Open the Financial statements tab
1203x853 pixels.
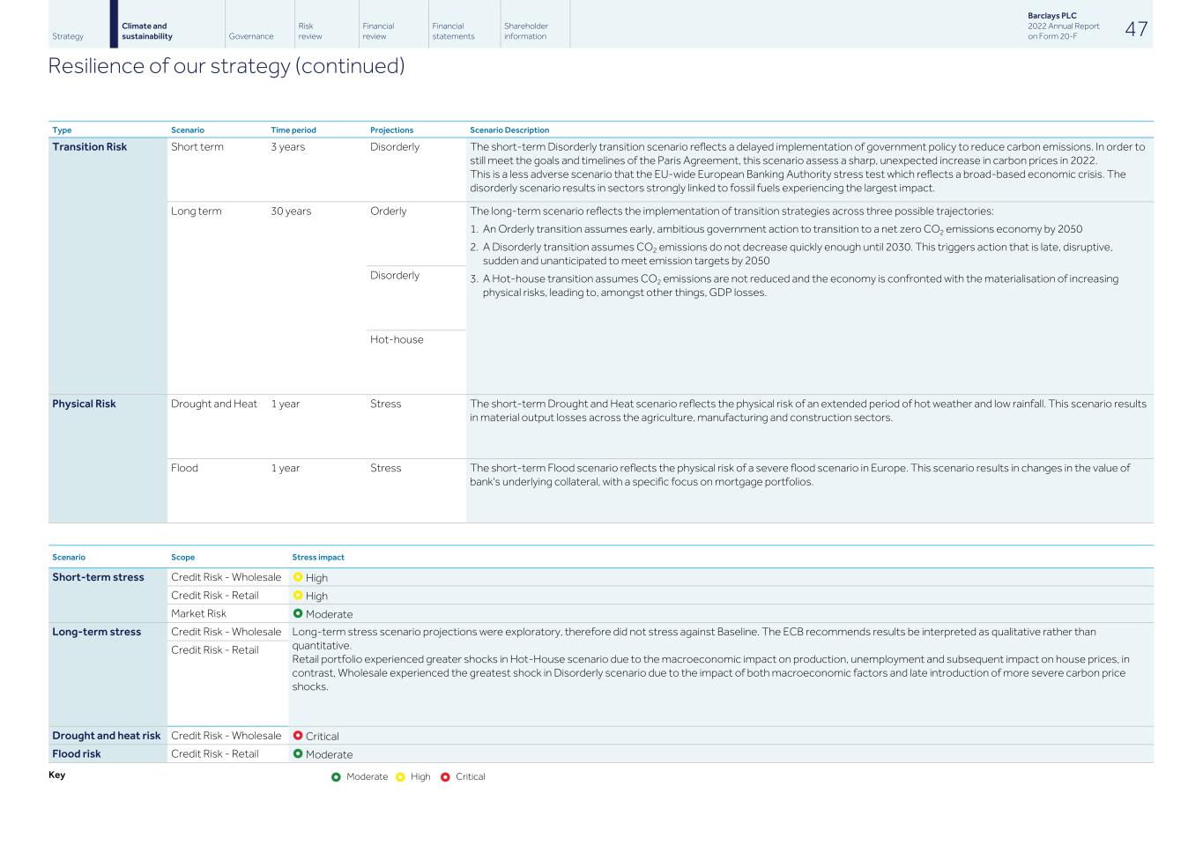[453, 32]
